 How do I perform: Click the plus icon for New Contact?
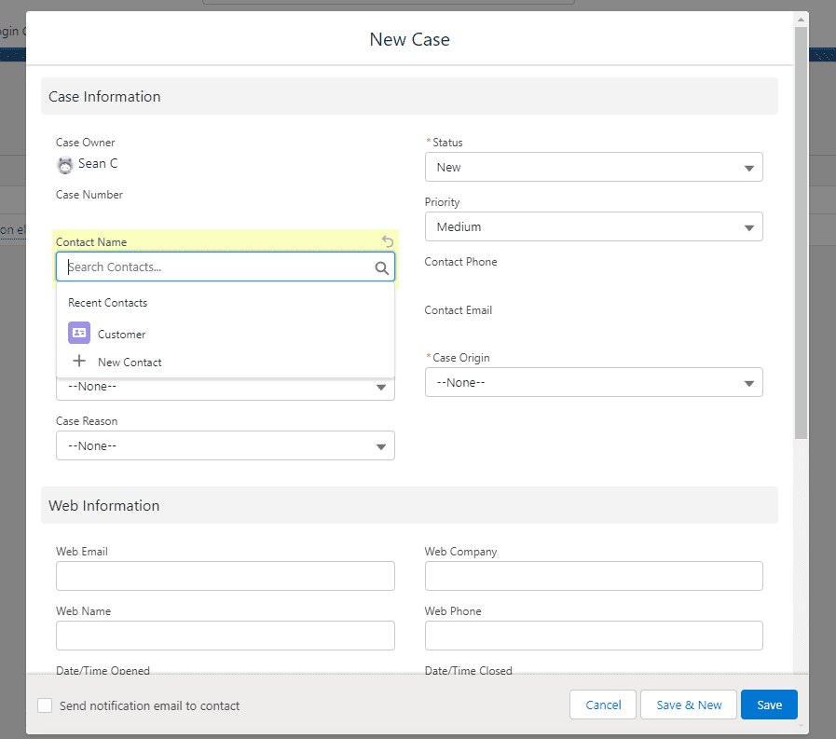[x=79, y=362]
